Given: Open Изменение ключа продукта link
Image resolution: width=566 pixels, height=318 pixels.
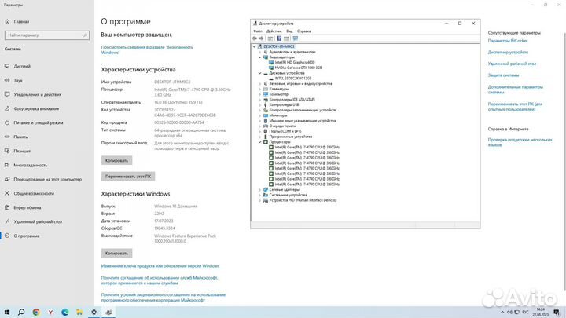Looking at the screenshot, I should click(x=160, y=266).
